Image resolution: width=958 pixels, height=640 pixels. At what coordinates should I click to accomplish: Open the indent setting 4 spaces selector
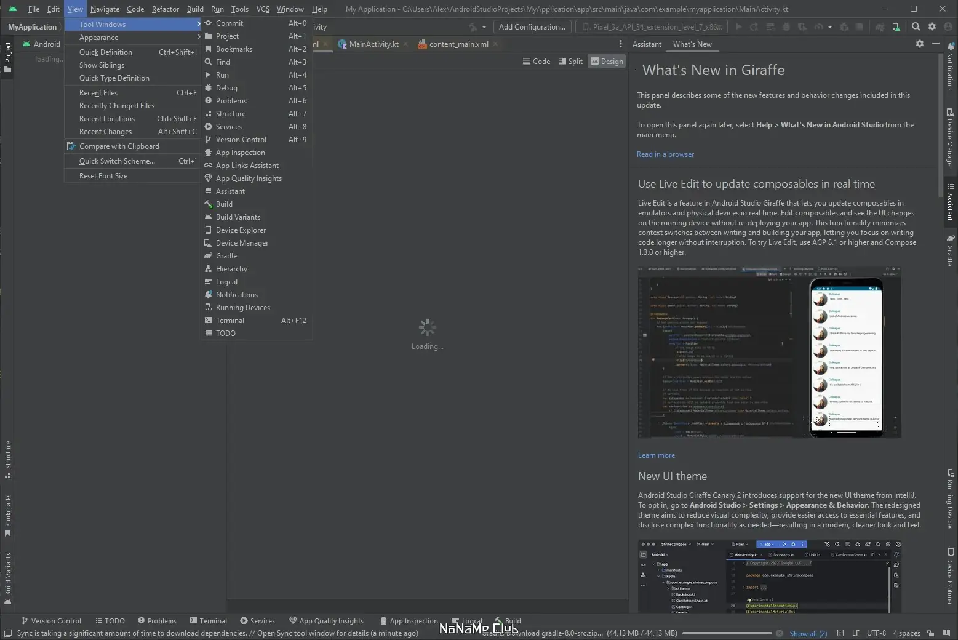tap(906, 633)
